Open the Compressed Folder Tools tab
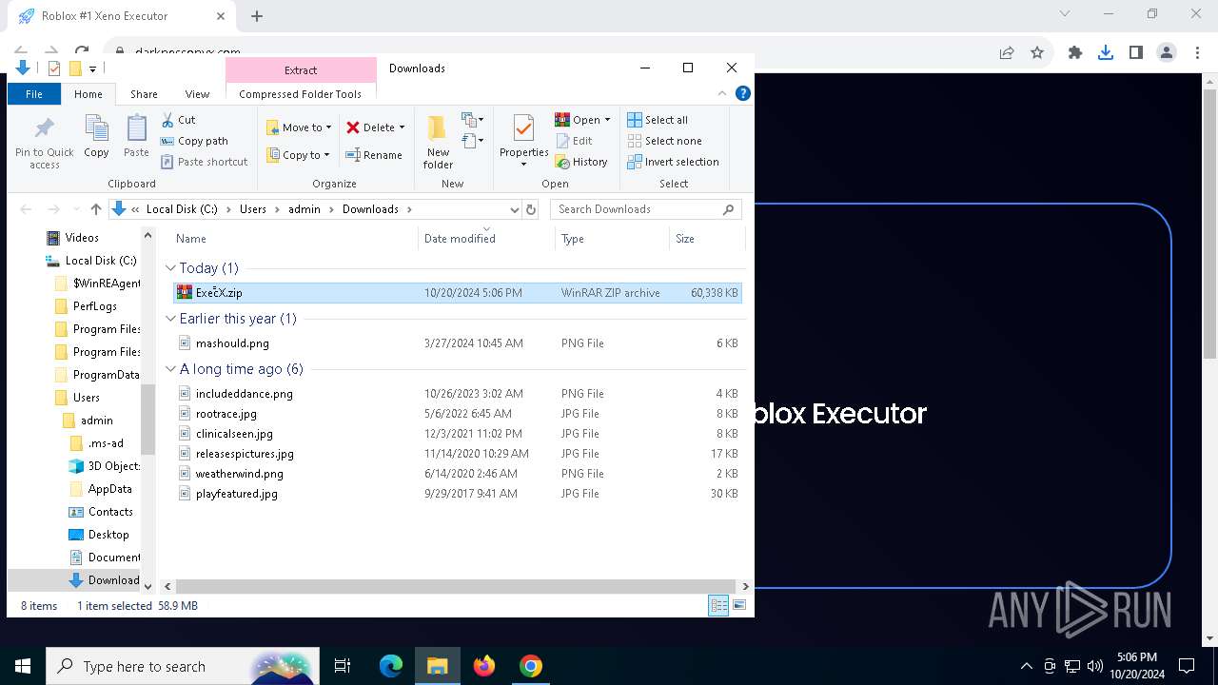1218x685 pixels. click(x=301, y=94)
